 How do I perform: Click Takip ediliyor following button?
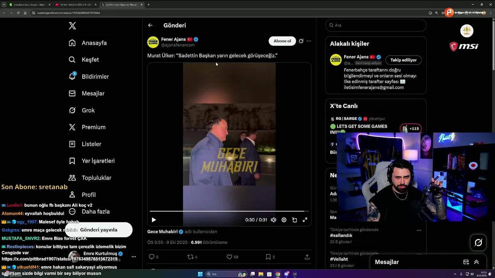(403, 60)
